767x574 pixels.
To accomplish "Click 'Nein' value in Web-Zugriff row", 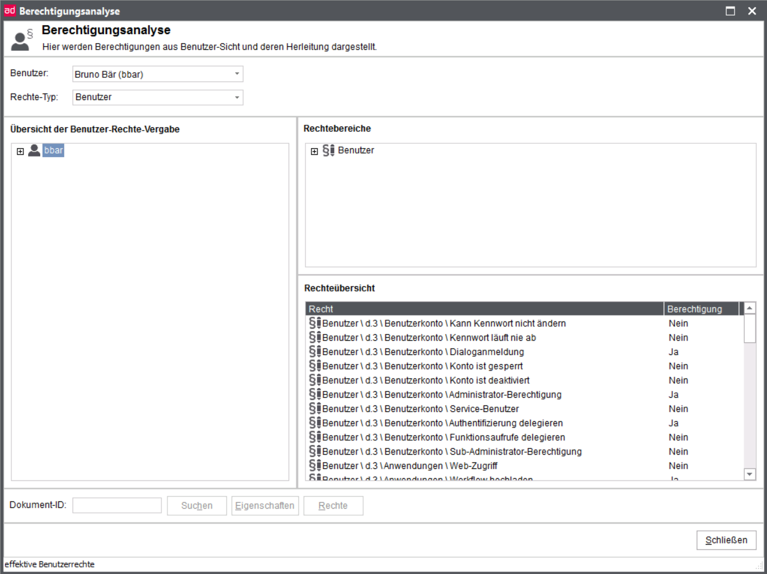I will click(x=678, y=465).
